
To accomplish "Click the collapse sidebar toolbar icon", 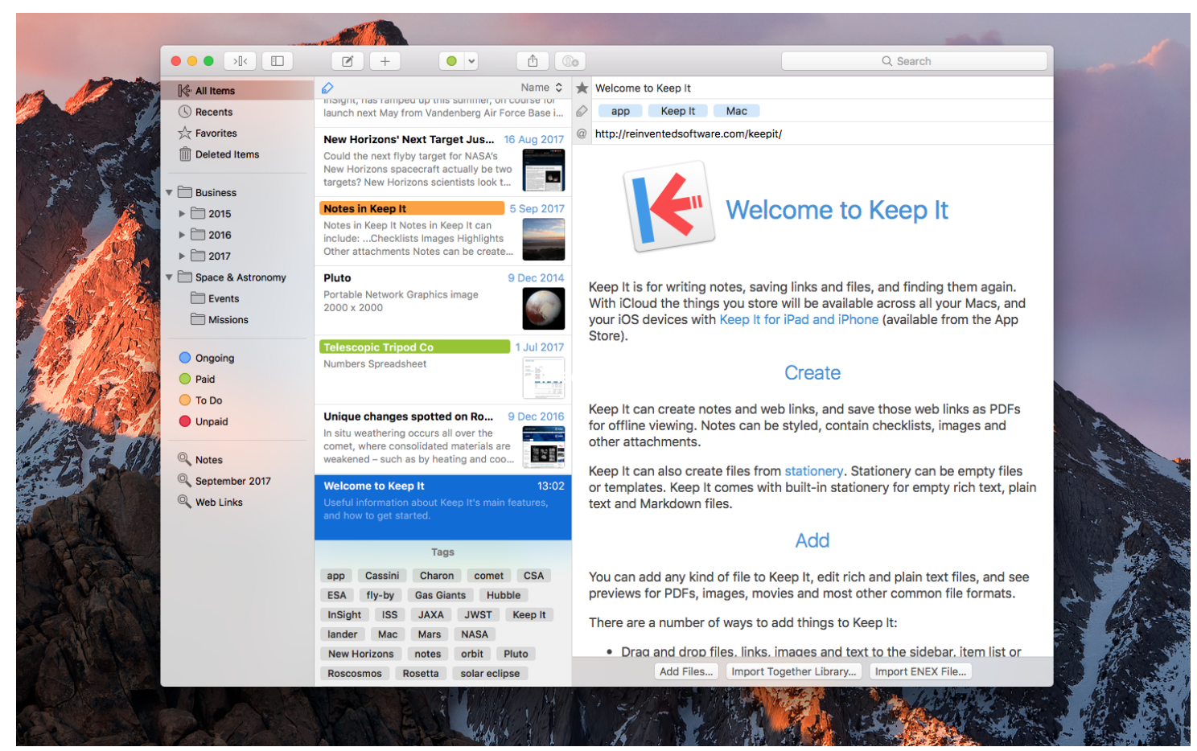I will pyautogui.click(x=240, y=61).
